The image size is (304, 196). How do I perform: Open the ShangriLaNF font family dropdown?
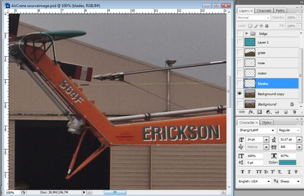pyautogui.click(x=256, y=130)
